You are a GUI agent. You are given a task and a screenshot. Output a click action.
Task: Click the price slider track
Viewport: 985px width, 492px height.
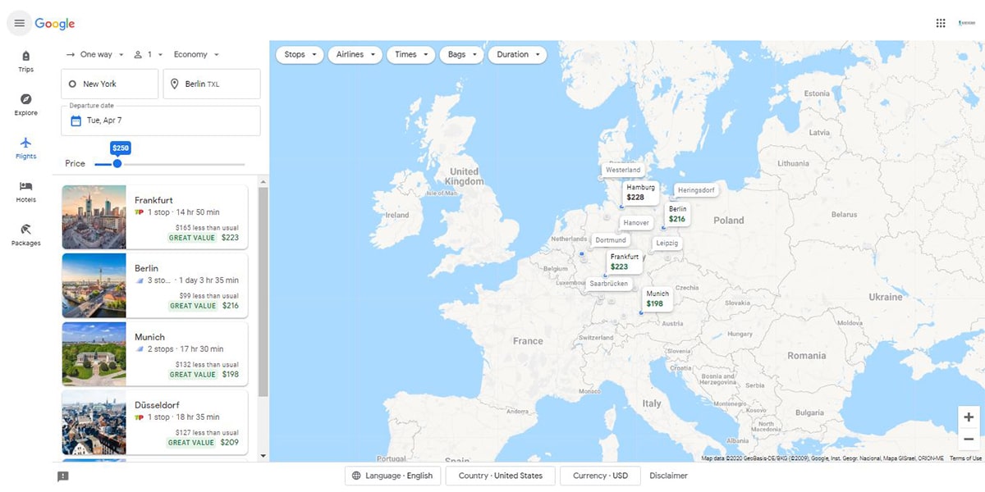(x=170, y=164)
